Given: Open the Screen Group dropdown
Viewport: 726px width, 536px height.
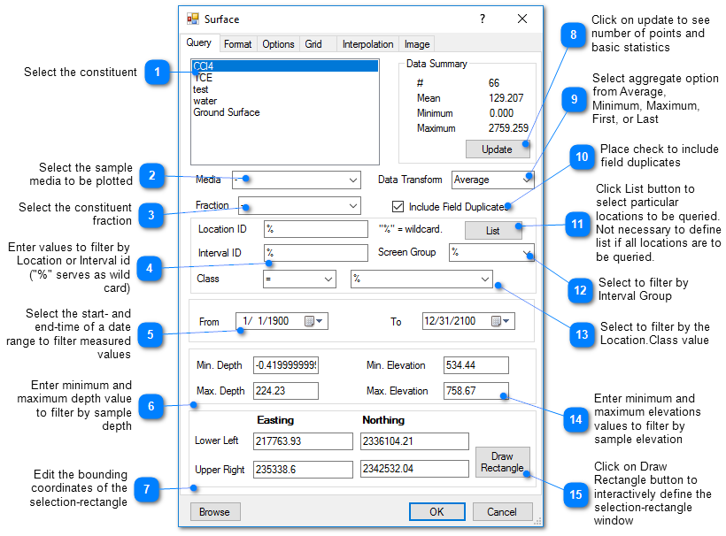Looking at the screenshot, I should [x=528, y=253].
